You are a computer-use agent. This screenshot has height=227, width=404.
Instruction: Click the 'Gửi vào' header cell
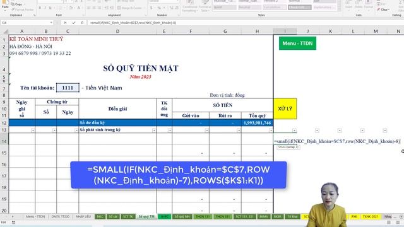[x=191, y=115]
